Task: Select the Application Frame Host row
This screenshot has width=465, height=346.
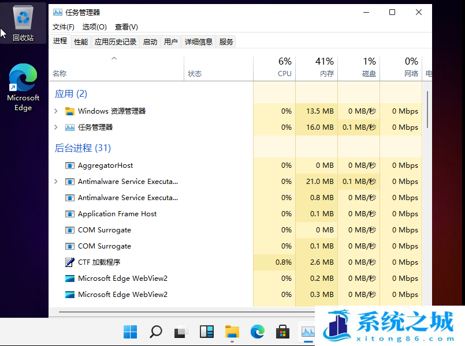Action: (x=235, y=214)
